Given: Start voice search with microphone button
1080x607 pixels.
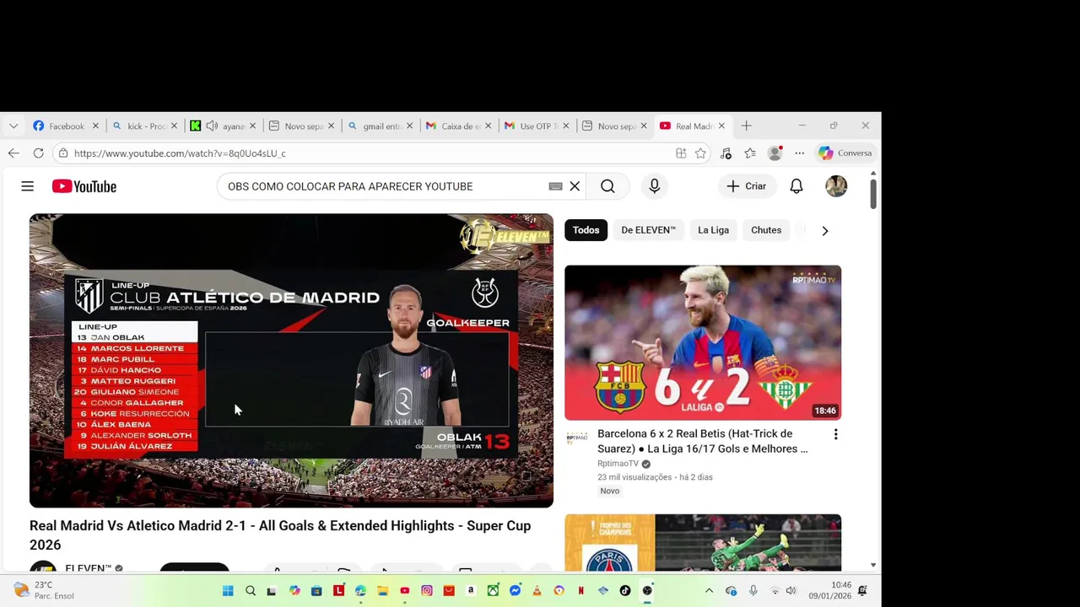Looking at the screenshot, I should coord(654,186).
